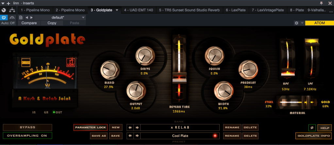Screen dimensions: 334x145
Task: Open GOLDPLATE INFO
Action: 313,136
